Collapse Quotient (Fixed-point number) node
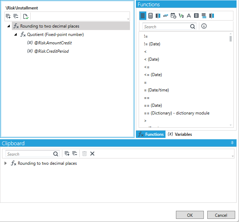 click(16, 35)
